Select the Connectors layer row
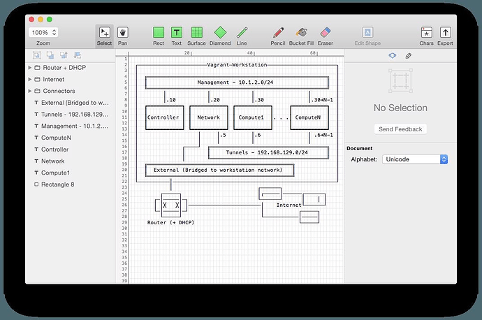 click(71, 91)
